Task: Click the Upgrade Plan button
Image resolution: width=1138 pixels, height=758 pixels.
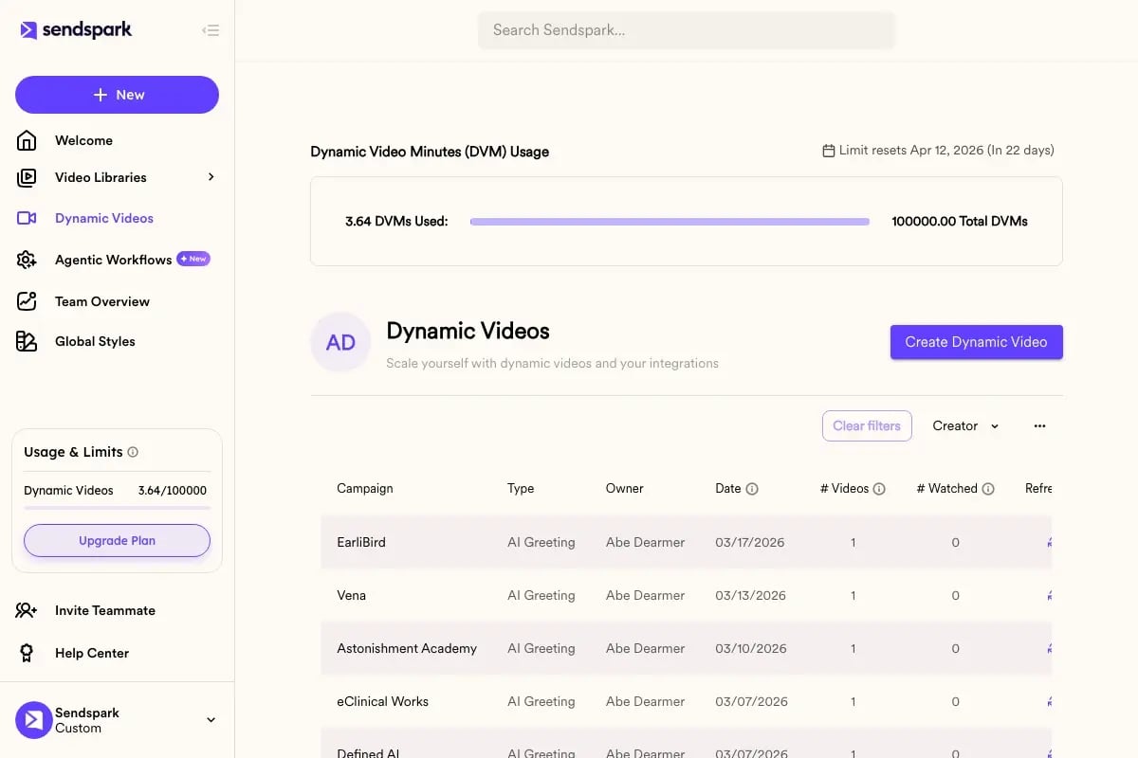Action: coord(117,540)
